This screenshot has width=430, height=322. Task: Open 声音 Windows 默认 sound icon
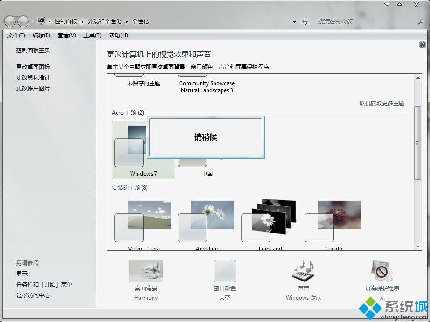tap(303, 271)
